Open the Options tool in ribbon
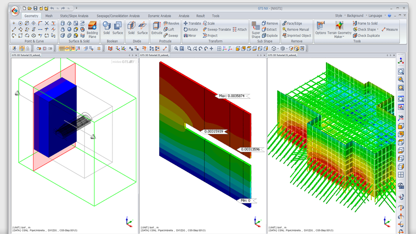This screenshot has height=234, width=416. (321, 28)
